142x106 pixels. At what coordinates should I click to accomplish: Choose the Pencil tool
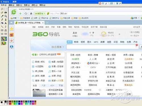coord(2,20)
